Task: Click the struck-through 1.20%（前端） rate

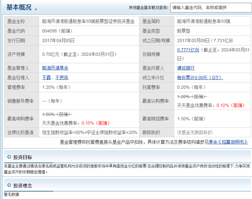Action: pyautogui.click(x=192, y=96)
